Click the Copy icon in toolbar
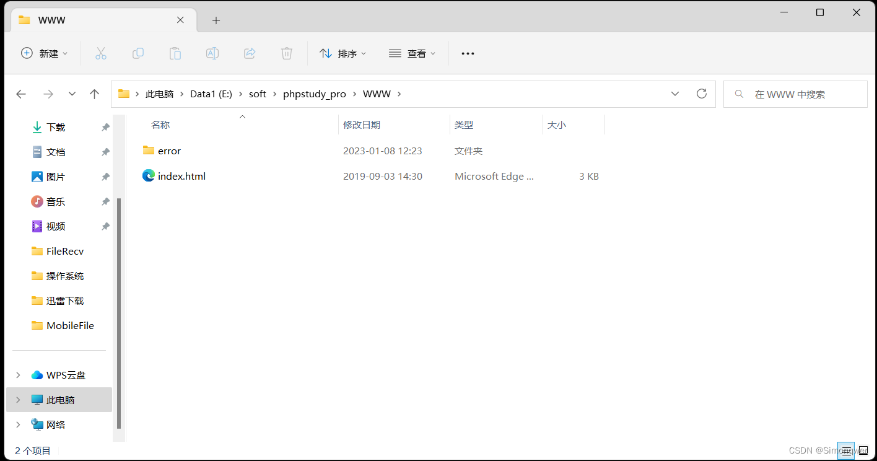This screenshot has width=877, height=461. click(x=138, y=53)
